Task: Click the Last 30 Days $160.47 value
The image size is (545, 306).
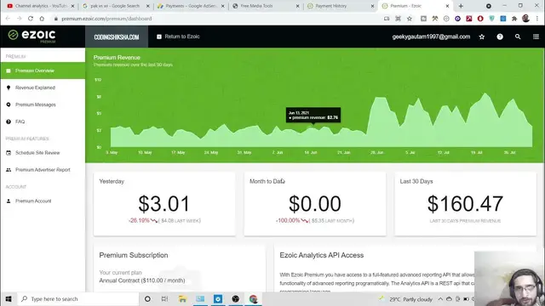Action: [x=465, y=204]
